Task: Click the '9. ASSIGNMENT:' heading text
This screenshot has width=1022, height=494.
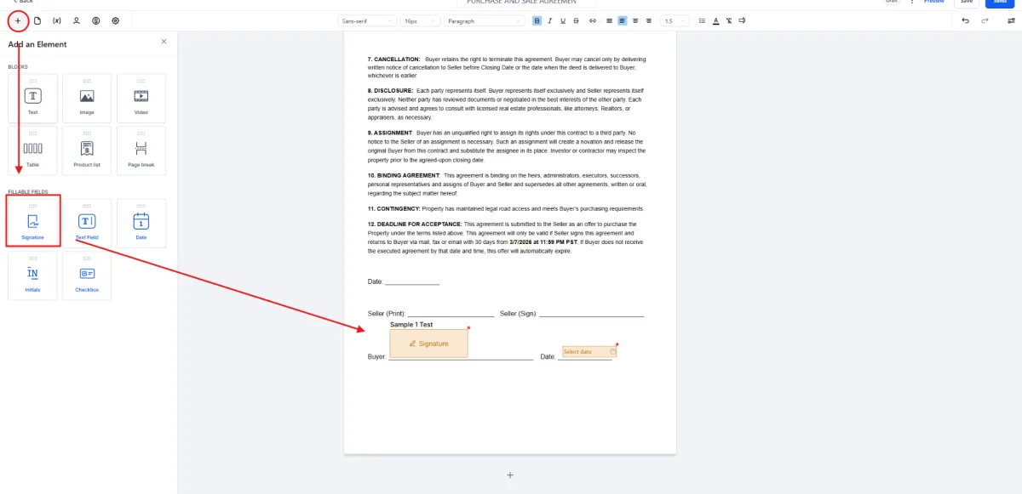Action: click(391, 133)
